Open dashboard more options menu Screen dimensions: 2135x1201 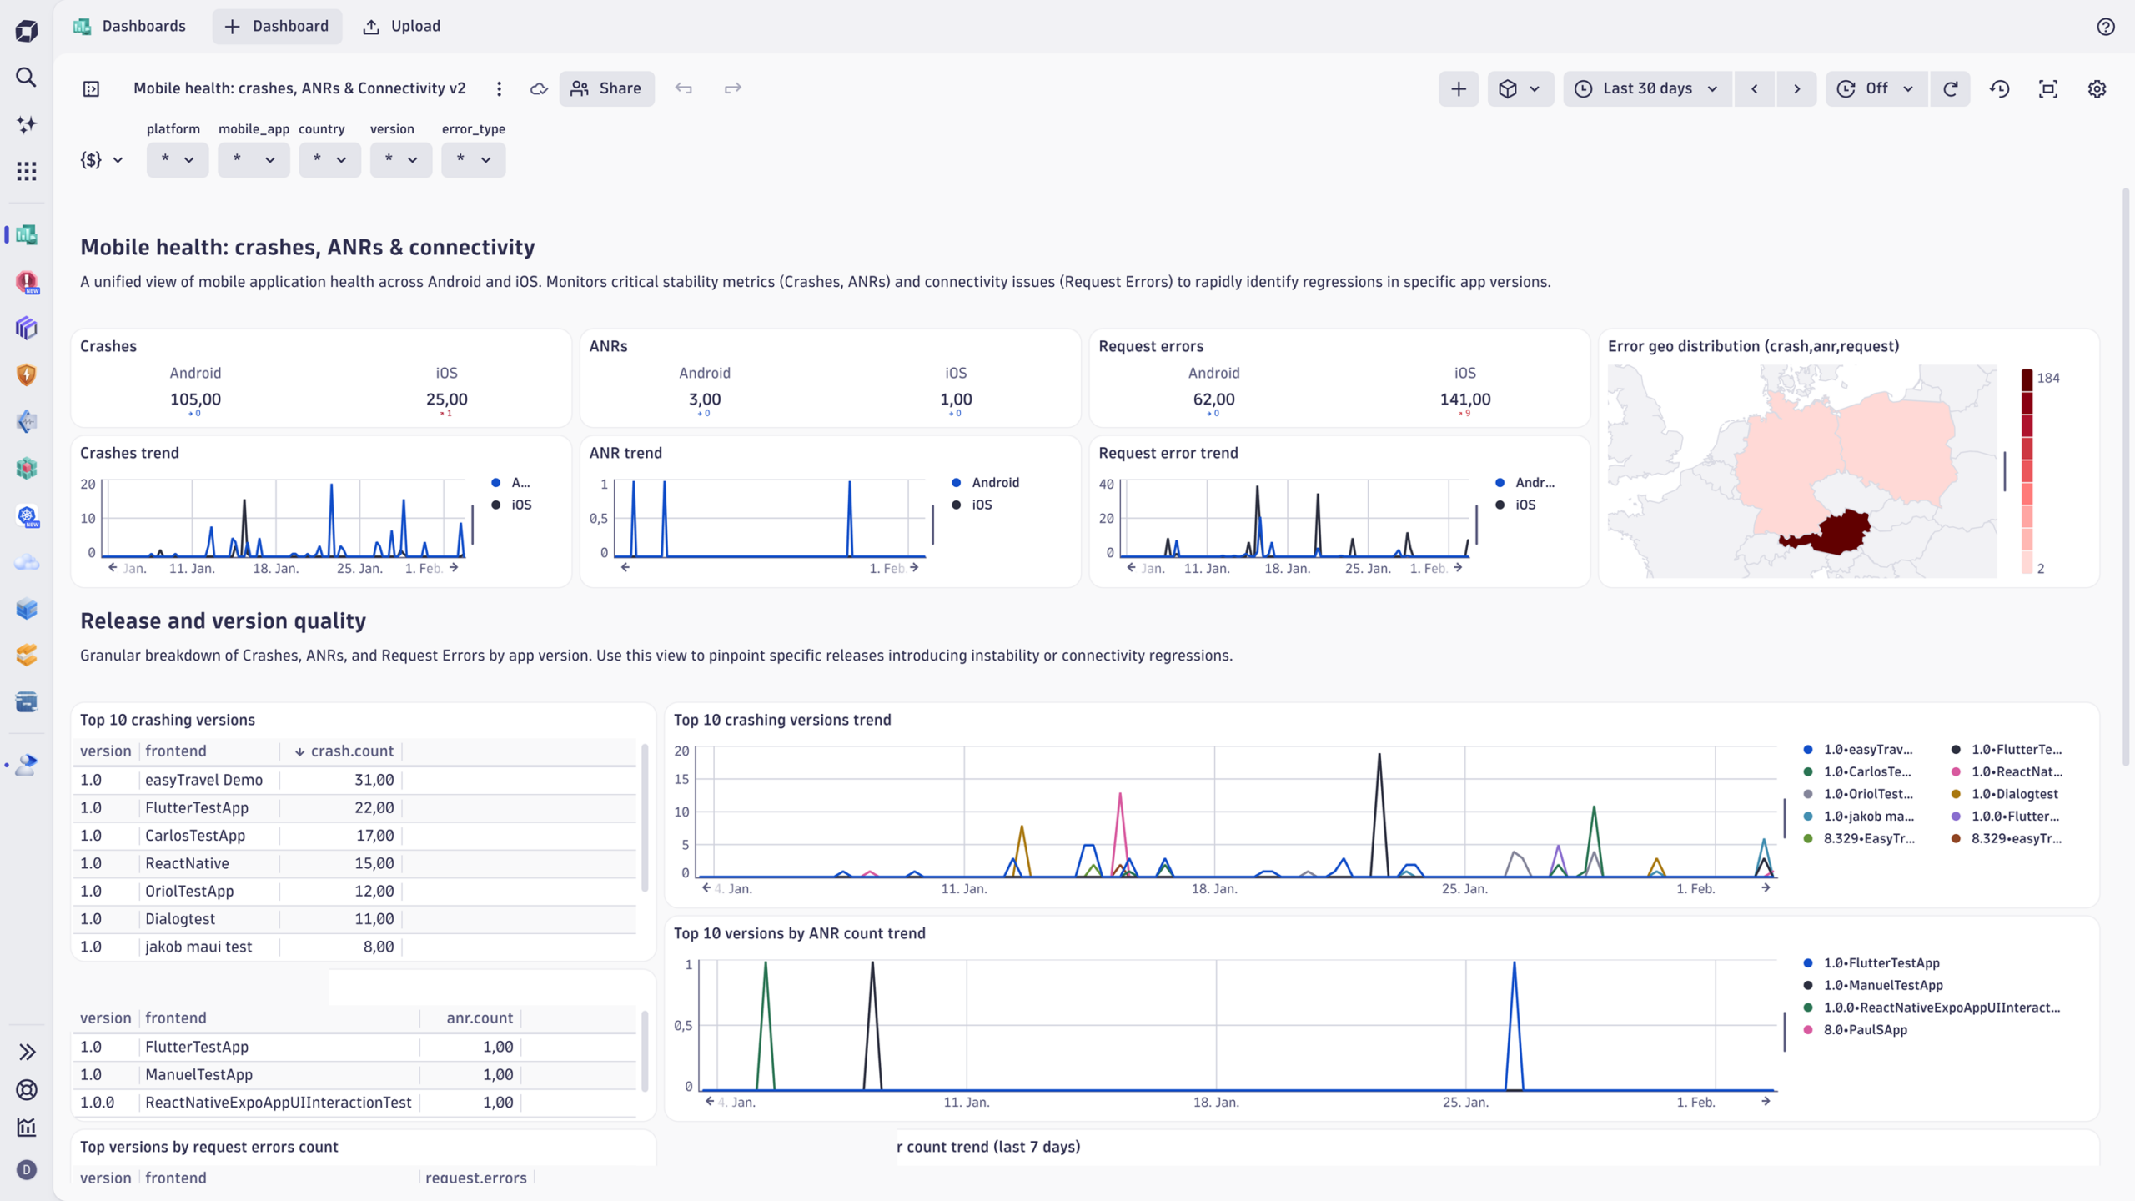pyautogui.click(x=499, y=88)
